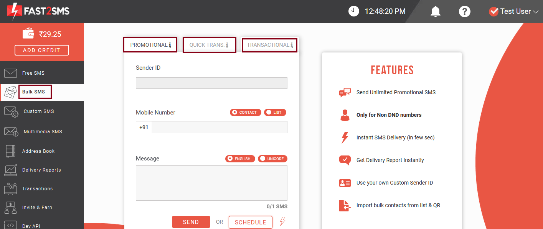This screenshot has width=543, height=229.
Task: Click 'Only for Non DND numbers' text
Action: point(389,115)
